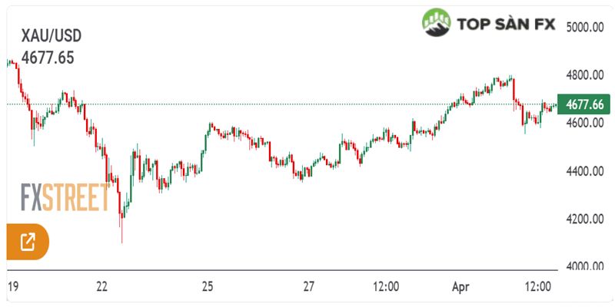Select the XAU/USD symbol label
Screen dimensions: 615x307
(52, 35)
